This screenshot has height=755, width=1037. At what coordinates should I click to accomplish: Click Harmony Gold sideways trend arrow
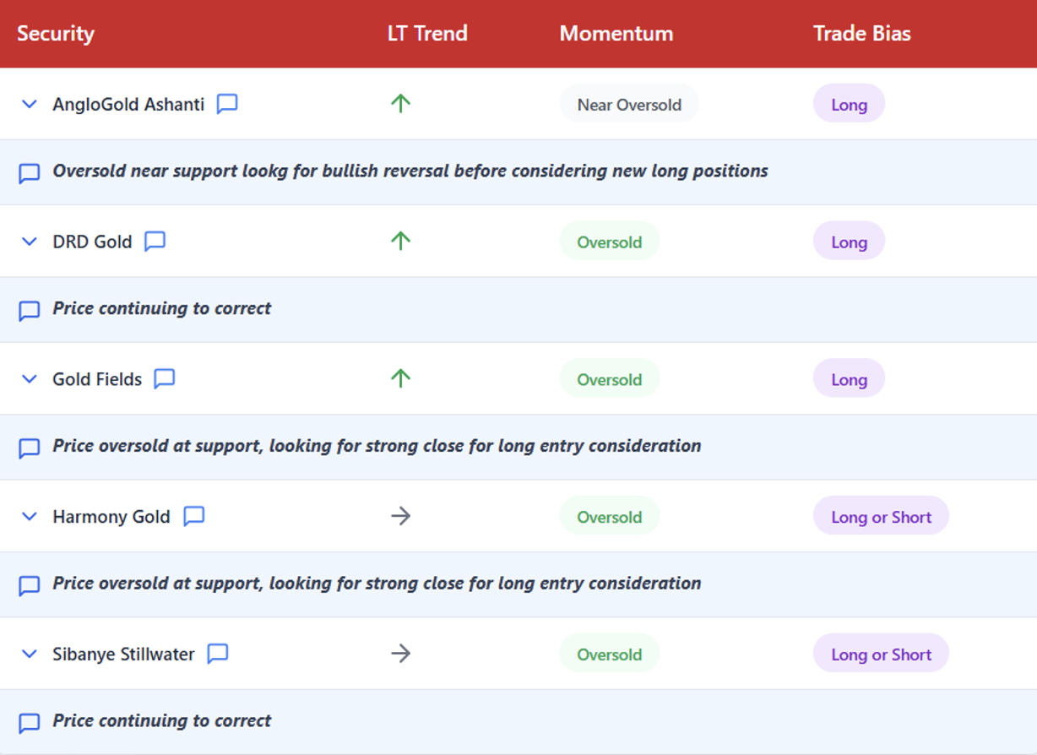point(400,516)
